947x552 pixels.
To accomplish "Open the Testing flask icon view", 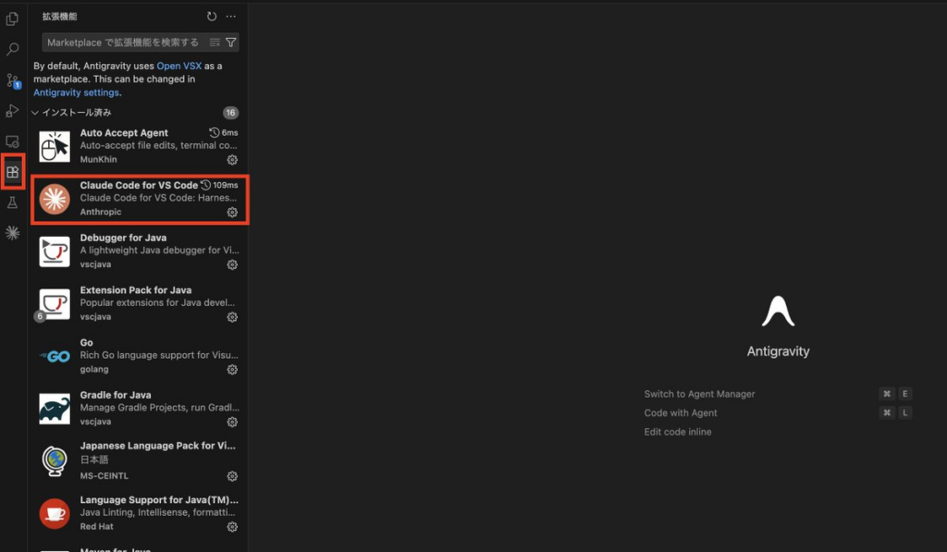I will click(13, 202).
